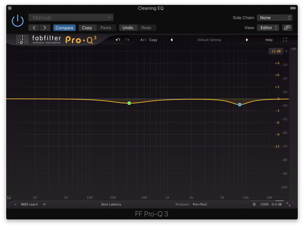Click FabFilter redo arrow icon
This screenshot has width=304, height=227.
(127, 40)
